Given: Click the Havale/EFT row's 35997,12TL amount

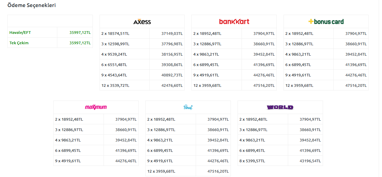Looking at the screenshot, I should (x=80, y=33).
